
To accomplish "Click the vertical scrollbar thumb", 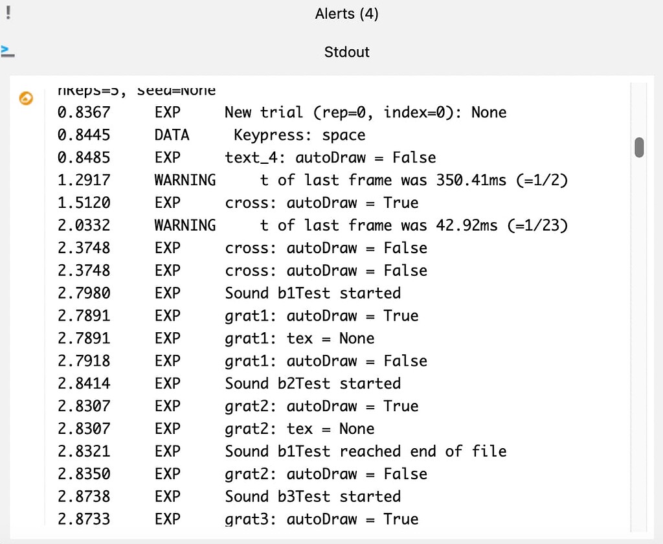I will 639,148.
